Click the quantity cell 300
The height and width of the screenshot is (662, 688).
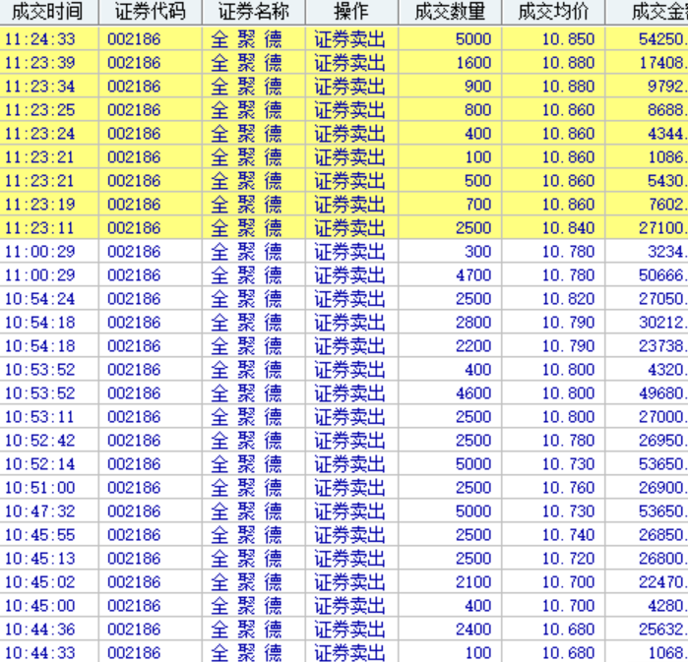coord(477,252)
